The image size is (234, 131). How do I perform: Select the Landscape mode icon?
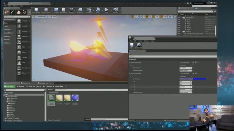(19, 12)
